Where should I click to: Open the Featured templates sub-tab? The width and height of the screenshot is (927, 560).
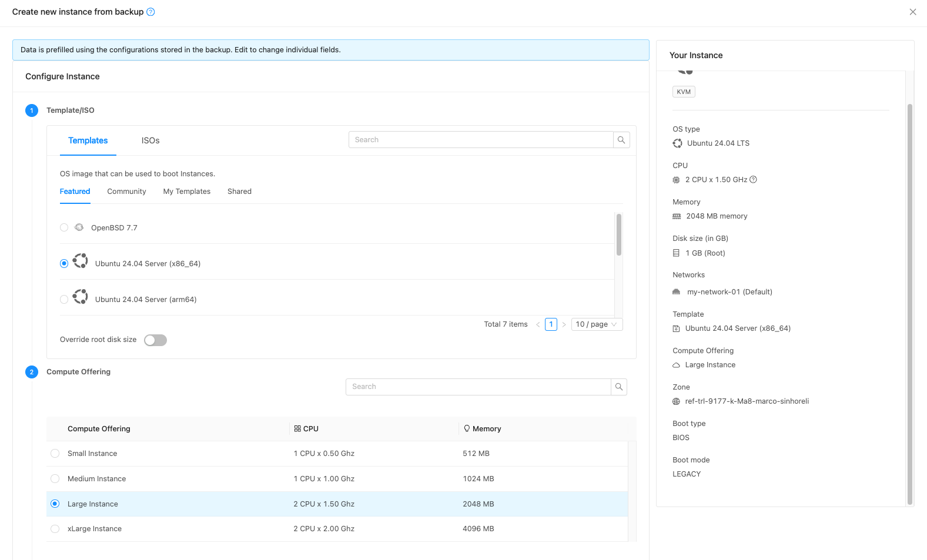[x=75, y=192]
